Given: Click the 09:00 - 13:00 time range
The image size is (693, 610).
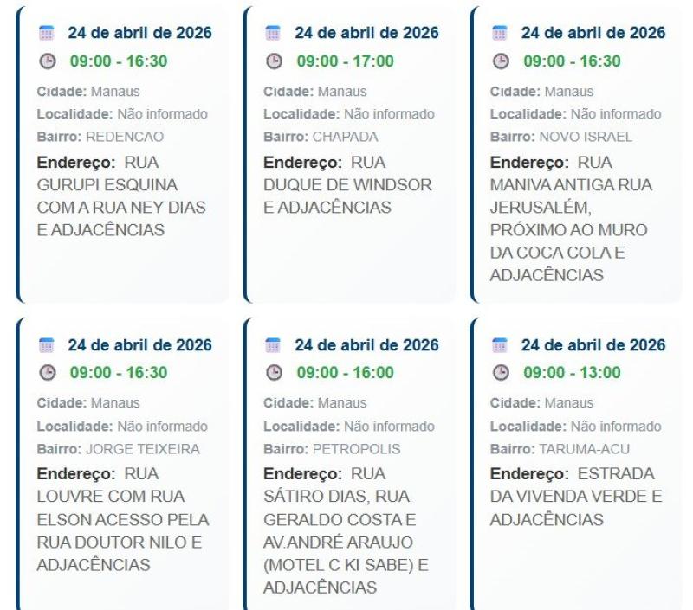Looking at the screenshot, I should click(572, 374).
